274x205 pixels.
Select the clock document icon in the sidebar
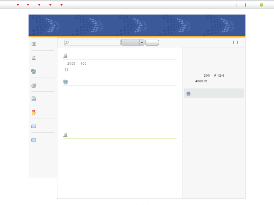[x=34, y=85]
